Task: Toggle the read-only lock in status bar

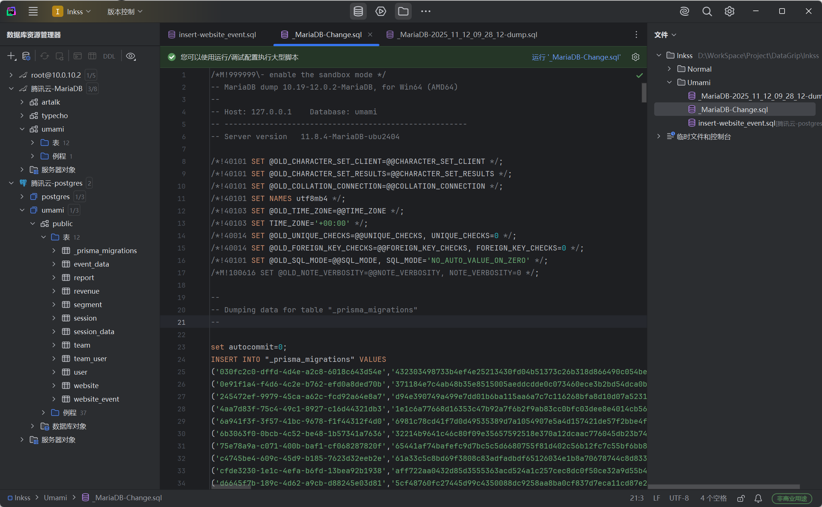Action: point(741,498)
